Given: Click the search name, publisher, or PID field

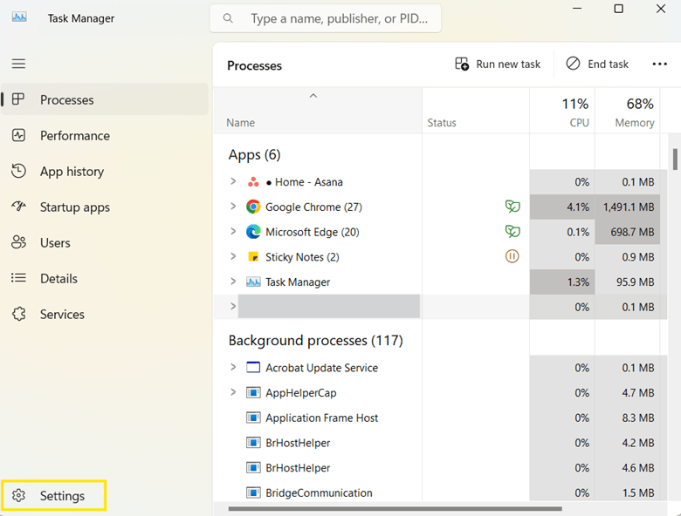Looking at the screenshot, I should pyautogui.click(x=326, y=18).
